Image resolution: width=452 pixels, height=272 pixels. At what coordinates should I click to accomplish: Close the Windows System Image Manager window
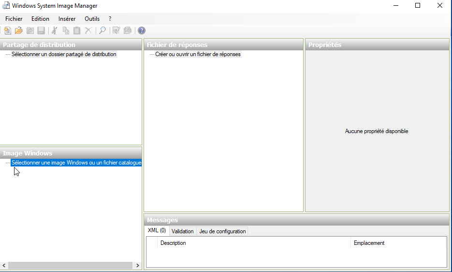click(x=439, y=5)
